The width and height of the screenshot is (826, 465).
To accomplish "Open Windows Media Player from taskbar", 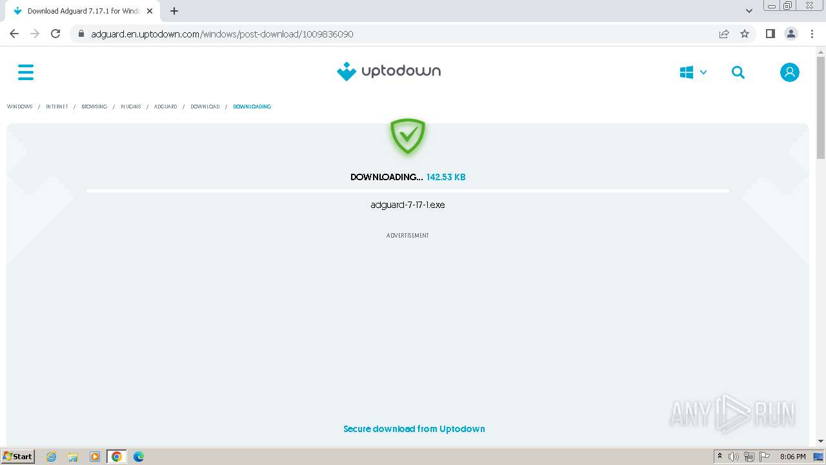I will [x=95, y=457].
